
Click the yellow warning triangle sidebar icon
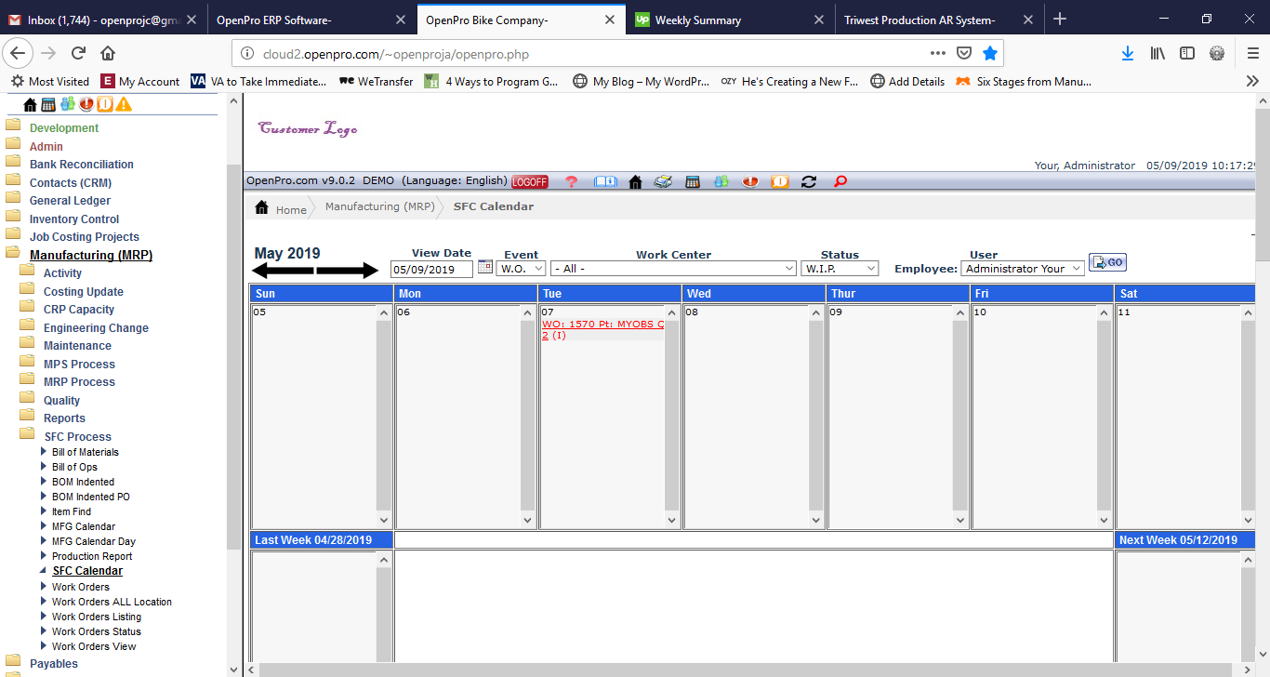point(124,104)
